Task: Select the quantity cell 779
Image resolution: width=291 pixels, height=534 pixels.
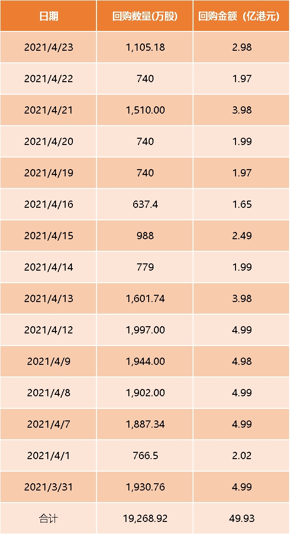Action: (145, 267)
